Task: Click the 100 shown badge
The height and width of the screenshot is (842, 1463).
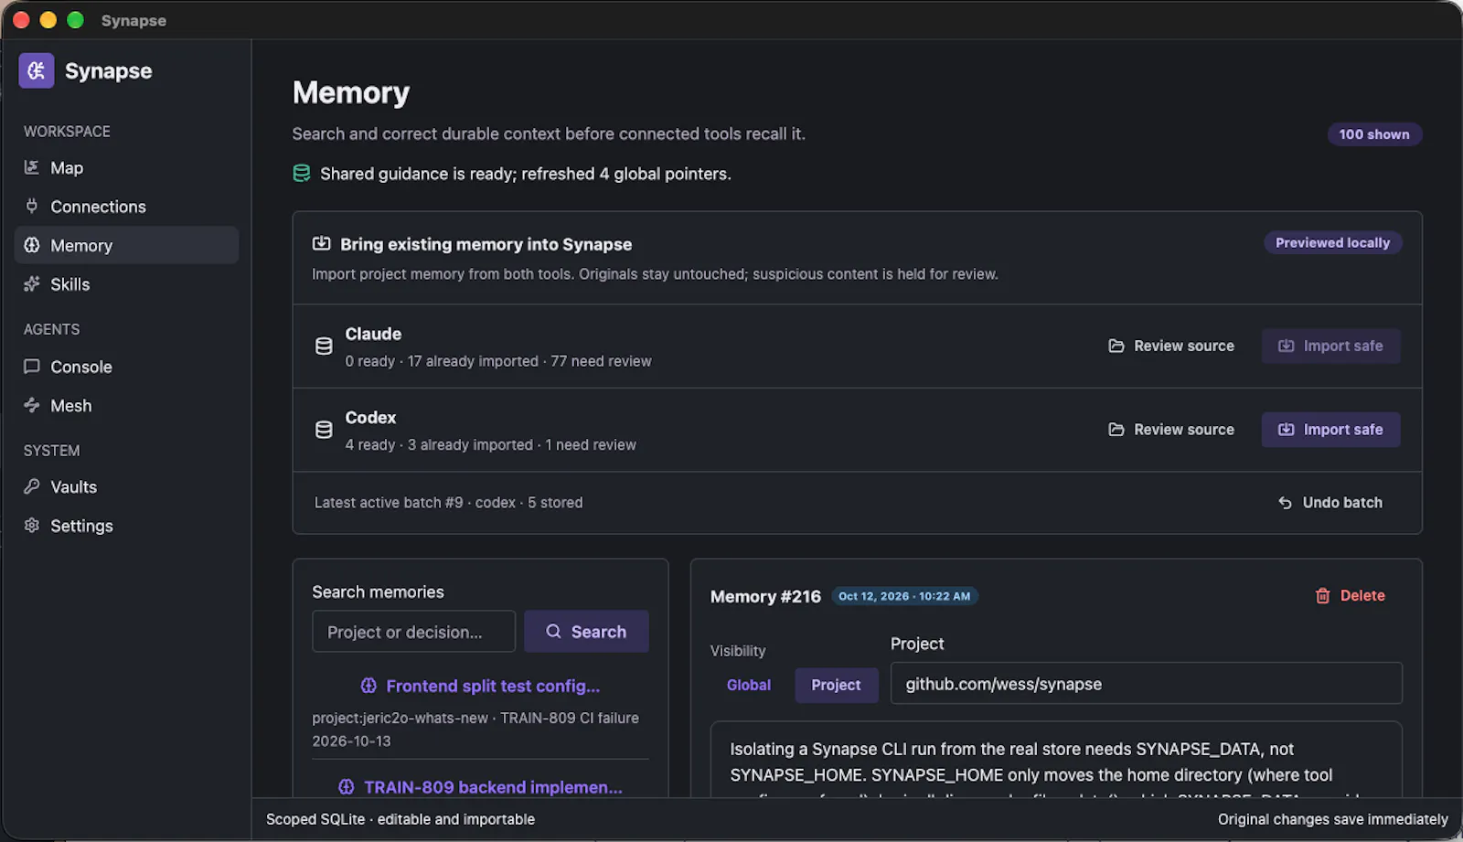Action: point(1374,134)
